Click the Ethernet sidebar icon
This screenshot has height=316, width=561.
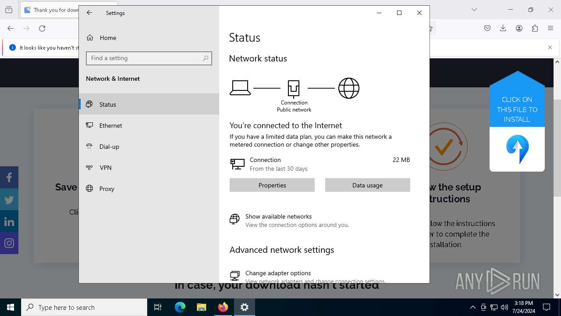[89, 126]
